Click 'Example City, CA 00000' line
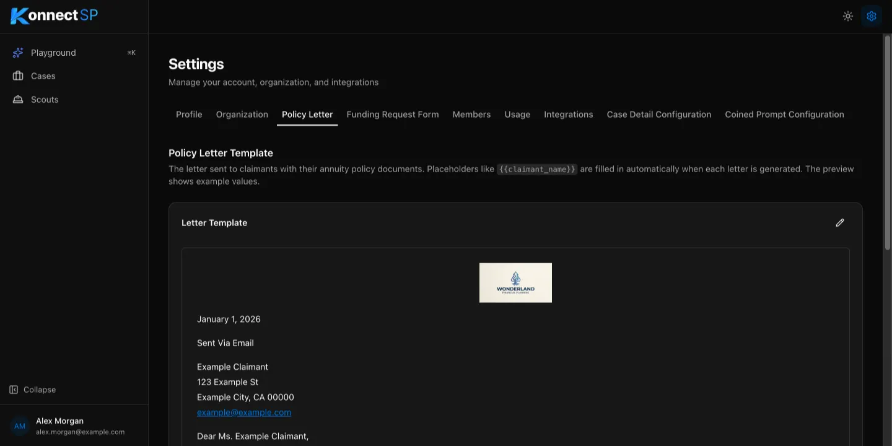 tap(245, 397)
